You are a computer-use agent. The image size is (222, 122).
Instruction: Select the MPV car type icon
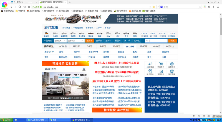pyautogui.click(x=117, y=34)
